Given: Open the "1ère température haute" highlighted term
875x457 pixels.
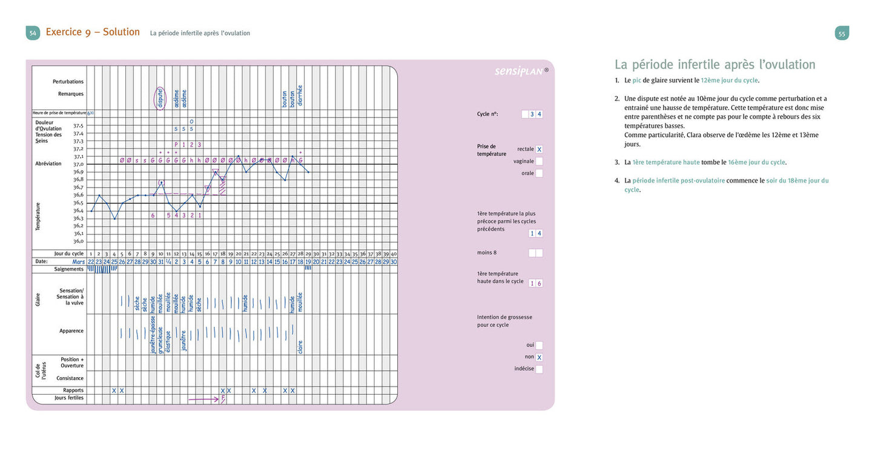Looking at the screenshot, I should point(665,162).
